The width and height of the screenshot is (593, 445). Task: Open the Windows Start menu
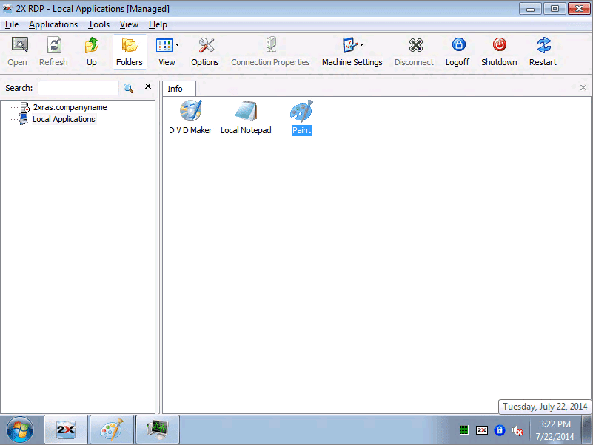coord(20,429)
